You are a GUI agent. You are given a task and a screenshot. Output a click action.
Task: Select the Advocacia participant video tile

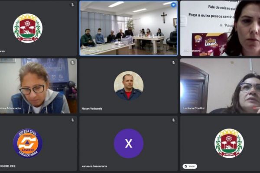coord(39,86)
